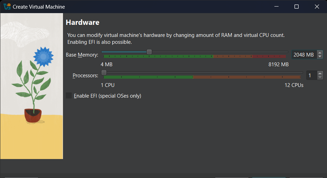This screenshot has height=178, width=327.
Task: Click the Processors slider handle
Action: pos(104,72)
